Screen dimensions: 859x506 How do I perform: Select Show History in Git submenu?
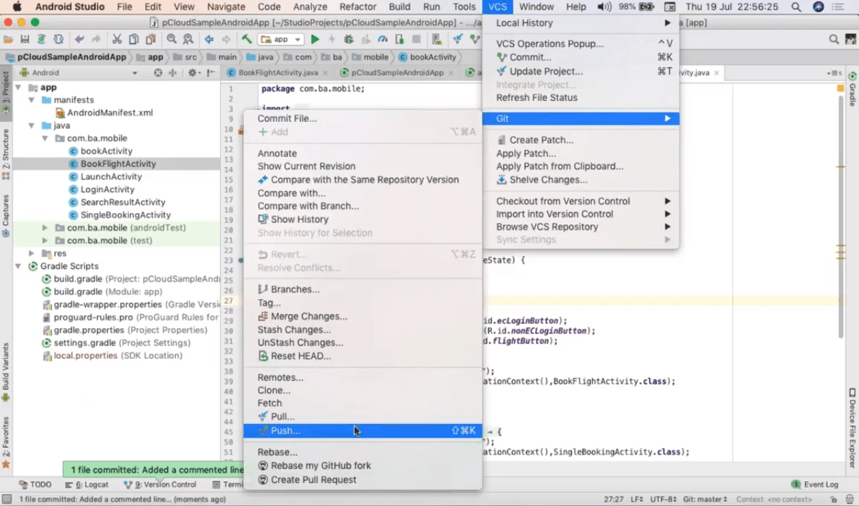(x=363, y=219)
